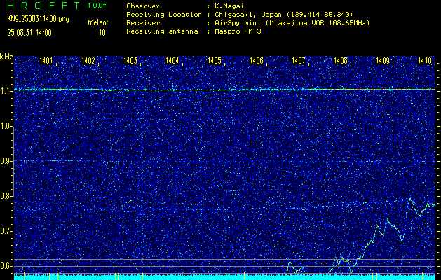
Task: Click the receiving location Chigasaki, Japan text
Action: (284, 15)
